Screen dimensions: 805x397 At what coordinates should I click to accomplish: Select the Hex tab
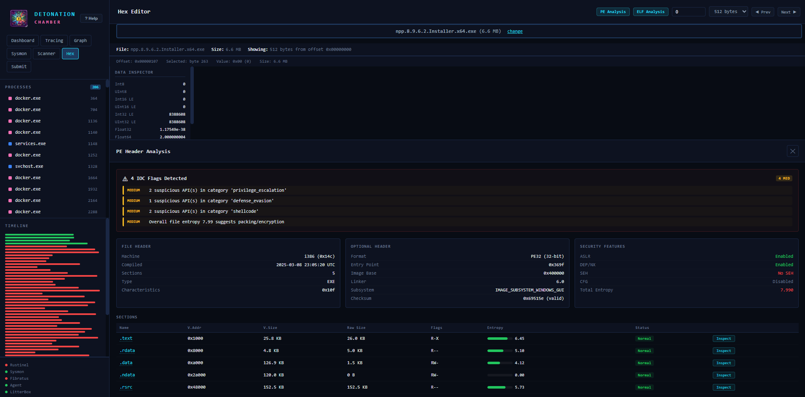point(70,53)
